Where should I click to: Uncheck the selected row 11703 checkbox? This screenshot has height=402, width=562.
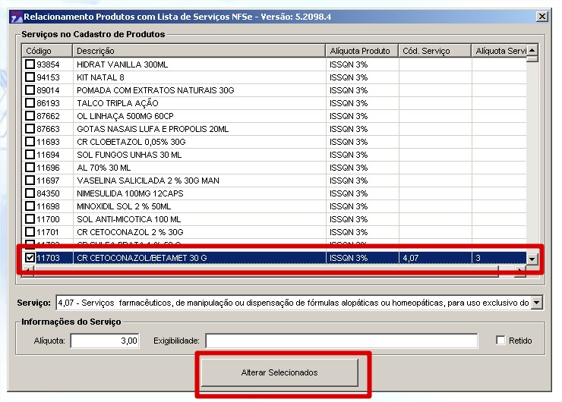30,258
